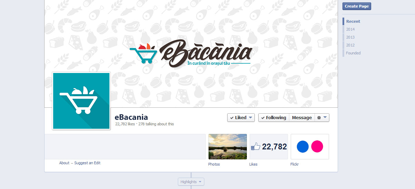Screen dimensions: 415x189
Task: Click the blue Flickr dot
Action: coord(303,146)
